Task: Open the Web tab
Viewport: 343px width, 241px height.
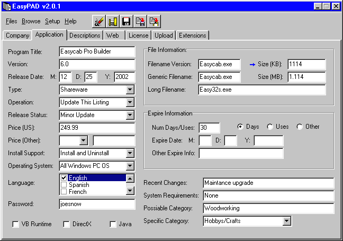Action: (115, 35)
